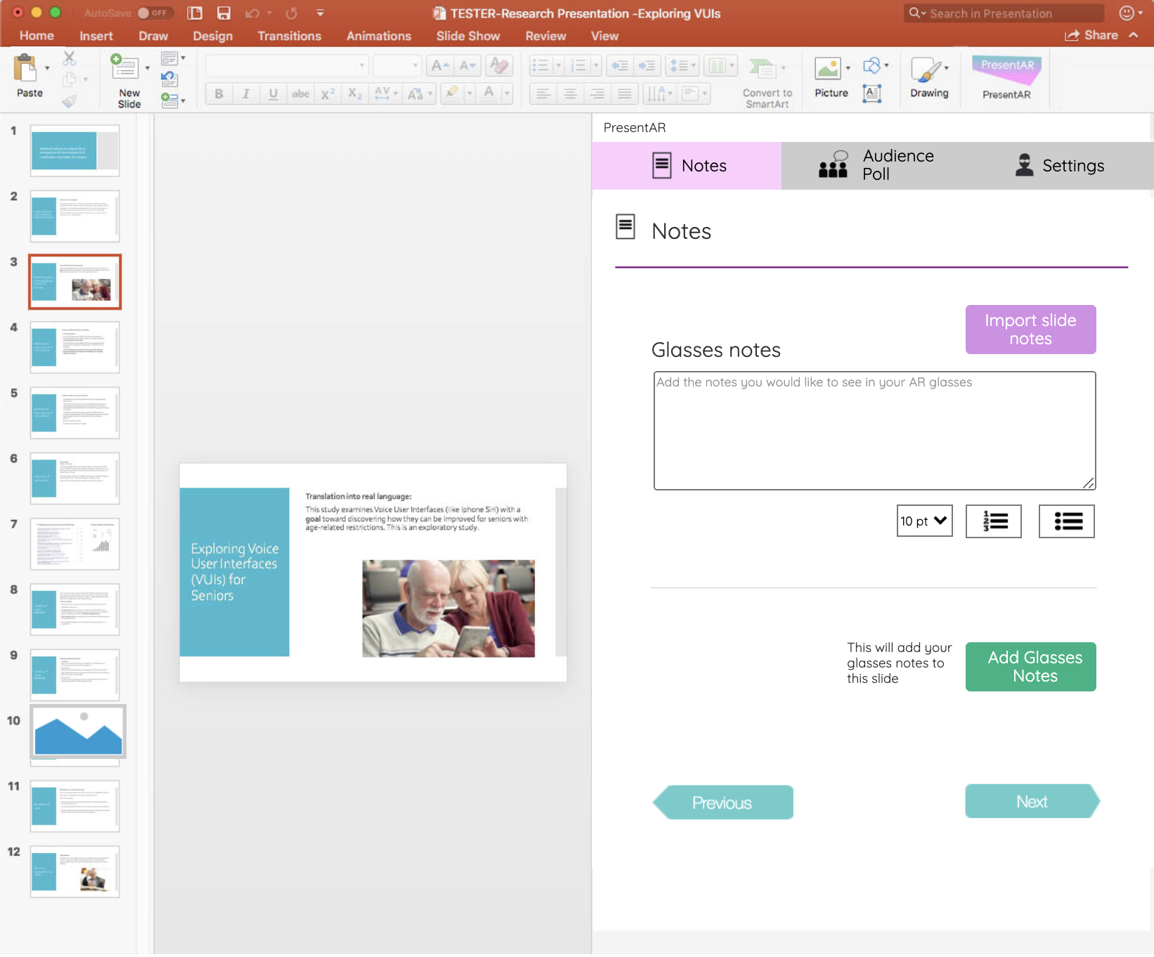Insert bulleted list in glasses notes
1154x957 pixels.
coord(1067,521)
